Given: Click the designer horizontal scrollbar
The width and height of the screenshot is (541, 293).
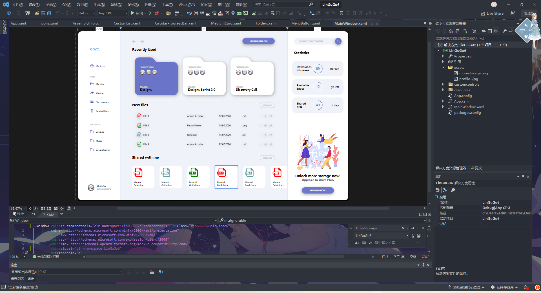Looking at the screenshot, I should pos(253,208).
